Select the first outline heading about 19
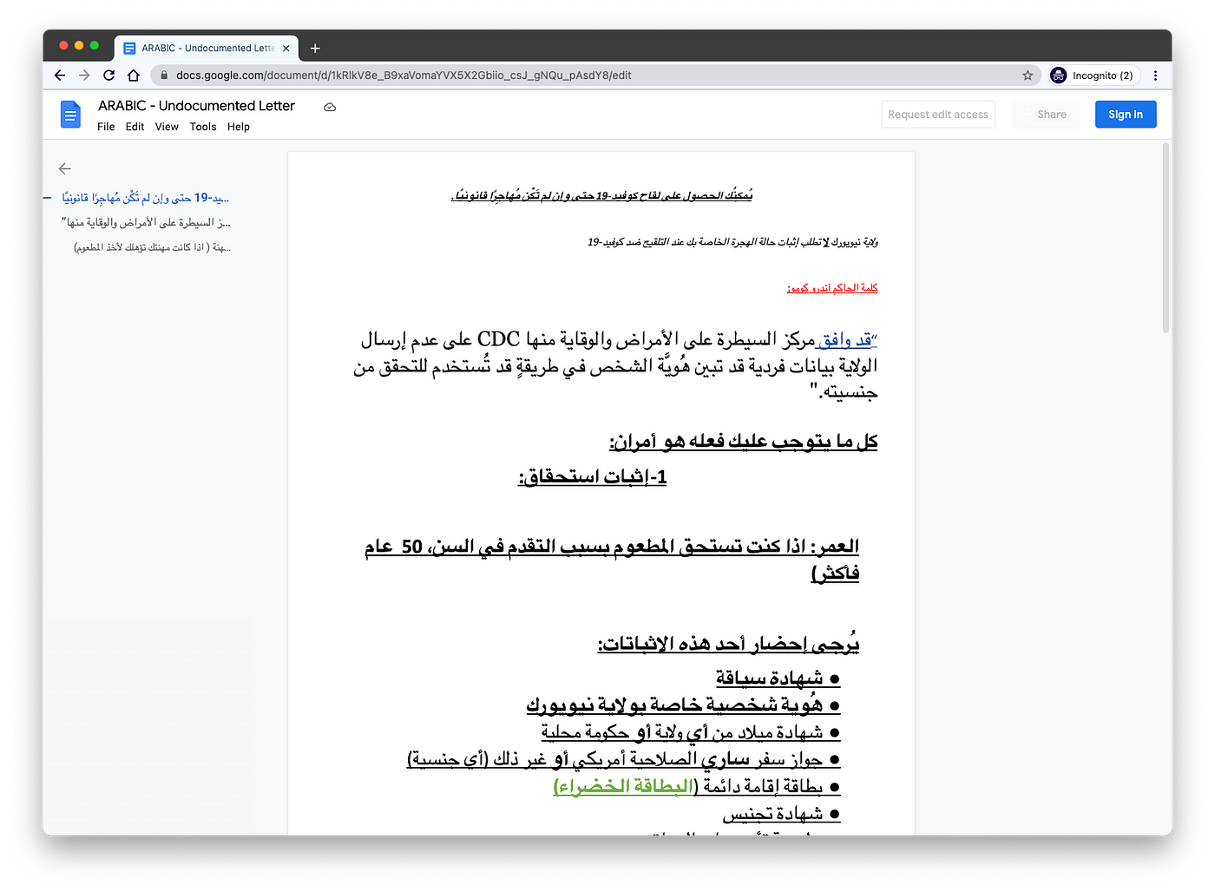Viewport: 1215px width, 892px height. pos(146,198)
